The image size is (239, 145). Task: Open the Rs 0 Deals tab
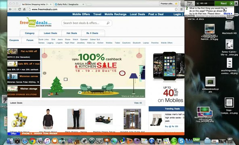tap(92, 33)
